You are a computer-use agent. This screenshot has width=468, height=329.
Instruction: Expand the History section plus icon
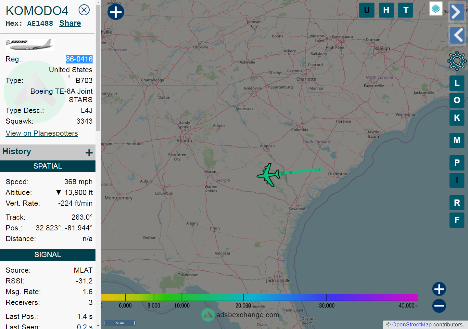[89, 153]
